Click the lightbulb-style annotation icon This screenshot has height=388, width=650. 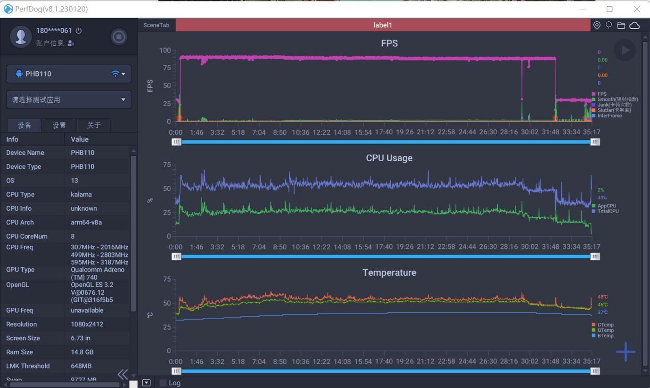(x=609, y=25)
